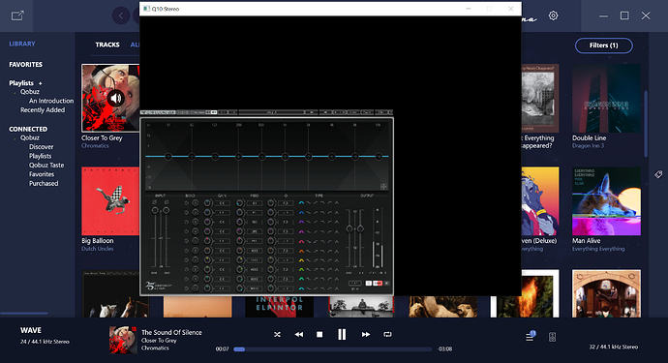668x363 pixels.
Task: Open mini player pop-out icon
Action: point(17,15)
